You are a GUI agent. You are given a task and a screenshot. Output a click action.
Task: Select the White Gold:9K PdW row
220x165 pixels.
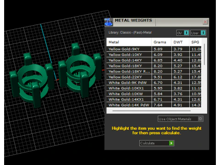154,82
